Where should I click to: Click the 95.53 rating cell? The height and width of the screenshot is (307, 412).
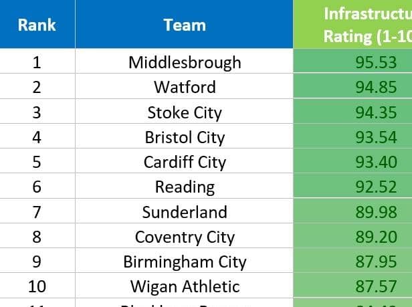352,62
